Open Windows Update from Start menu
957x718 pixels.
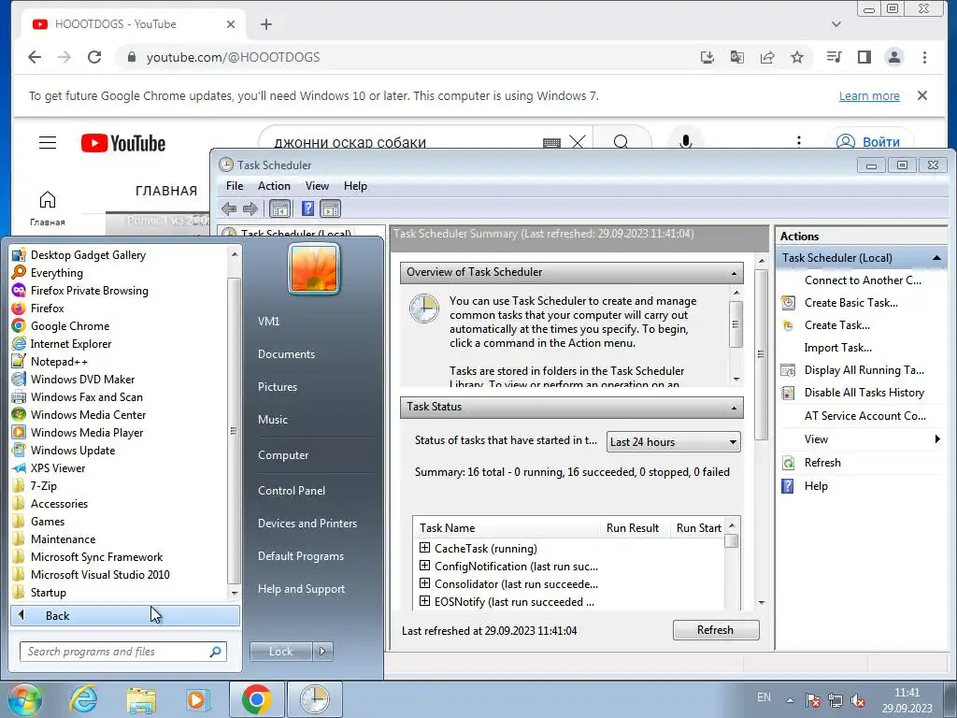(x=73, y=450)
